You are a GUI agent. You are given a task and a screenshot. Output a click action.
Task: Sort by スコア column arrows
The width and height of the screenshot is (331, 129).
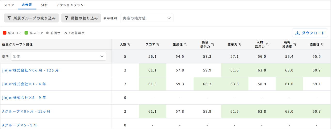click(158, 44)
